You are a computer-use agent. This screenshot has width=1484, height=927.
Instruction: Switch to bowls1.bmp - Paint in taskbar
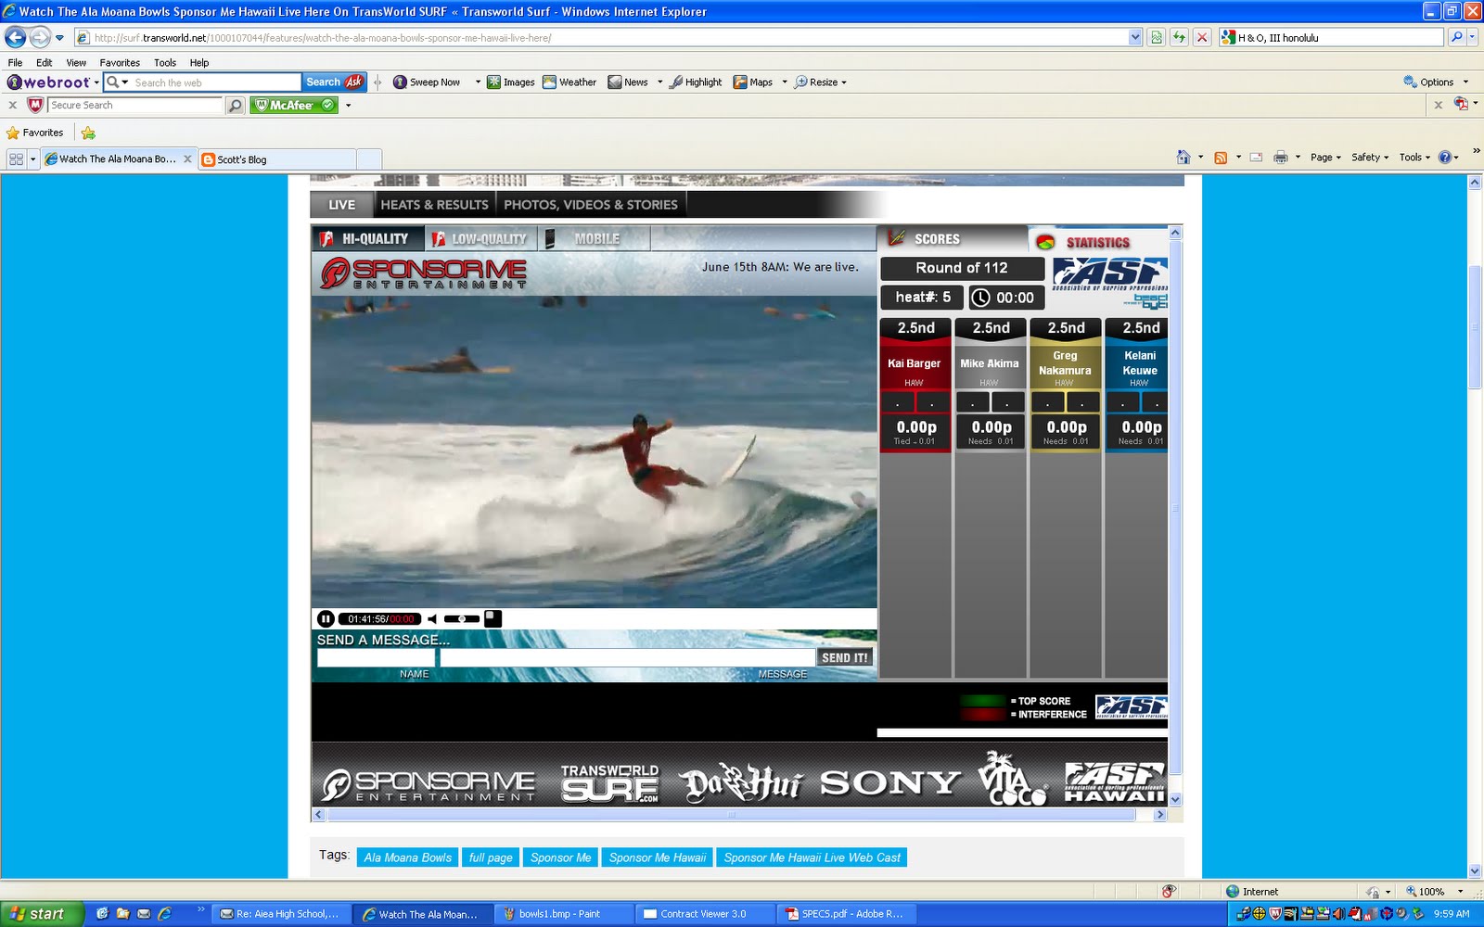pos(562,914)
